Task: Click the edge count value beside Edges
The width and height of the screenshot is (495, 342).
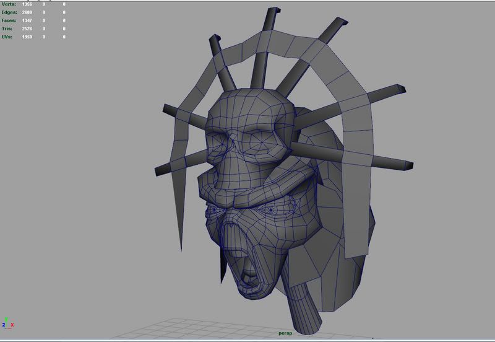Action: (27, 12)
